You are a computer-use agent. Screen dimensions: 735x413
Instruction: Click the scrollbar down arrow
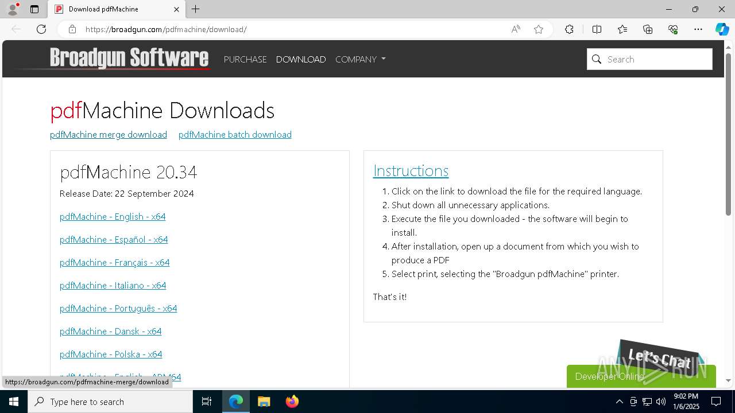point(728,380)
